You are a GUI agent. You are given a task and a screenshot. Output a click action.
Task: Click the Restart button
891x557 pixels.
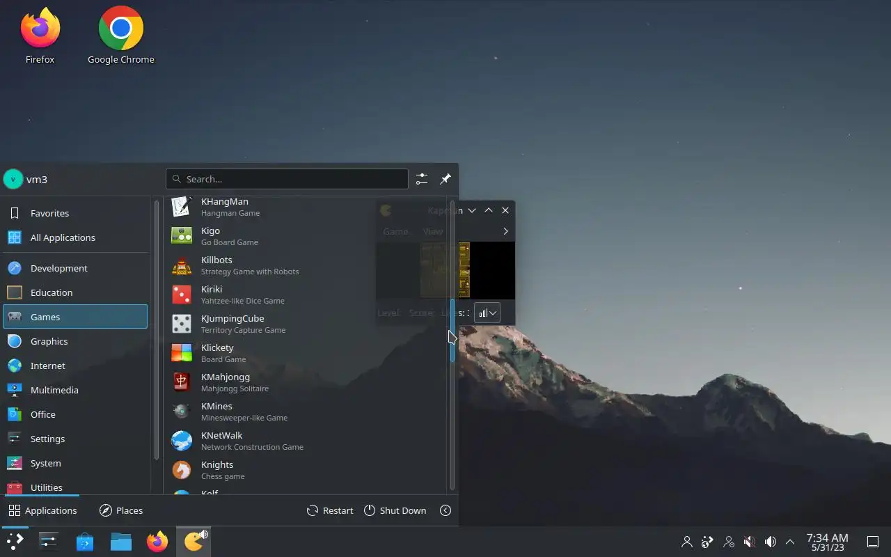pos(330,510)
